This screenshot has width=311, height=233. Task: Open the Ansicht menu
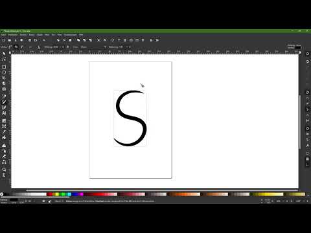pyautogui.click(x=23, y=35)
